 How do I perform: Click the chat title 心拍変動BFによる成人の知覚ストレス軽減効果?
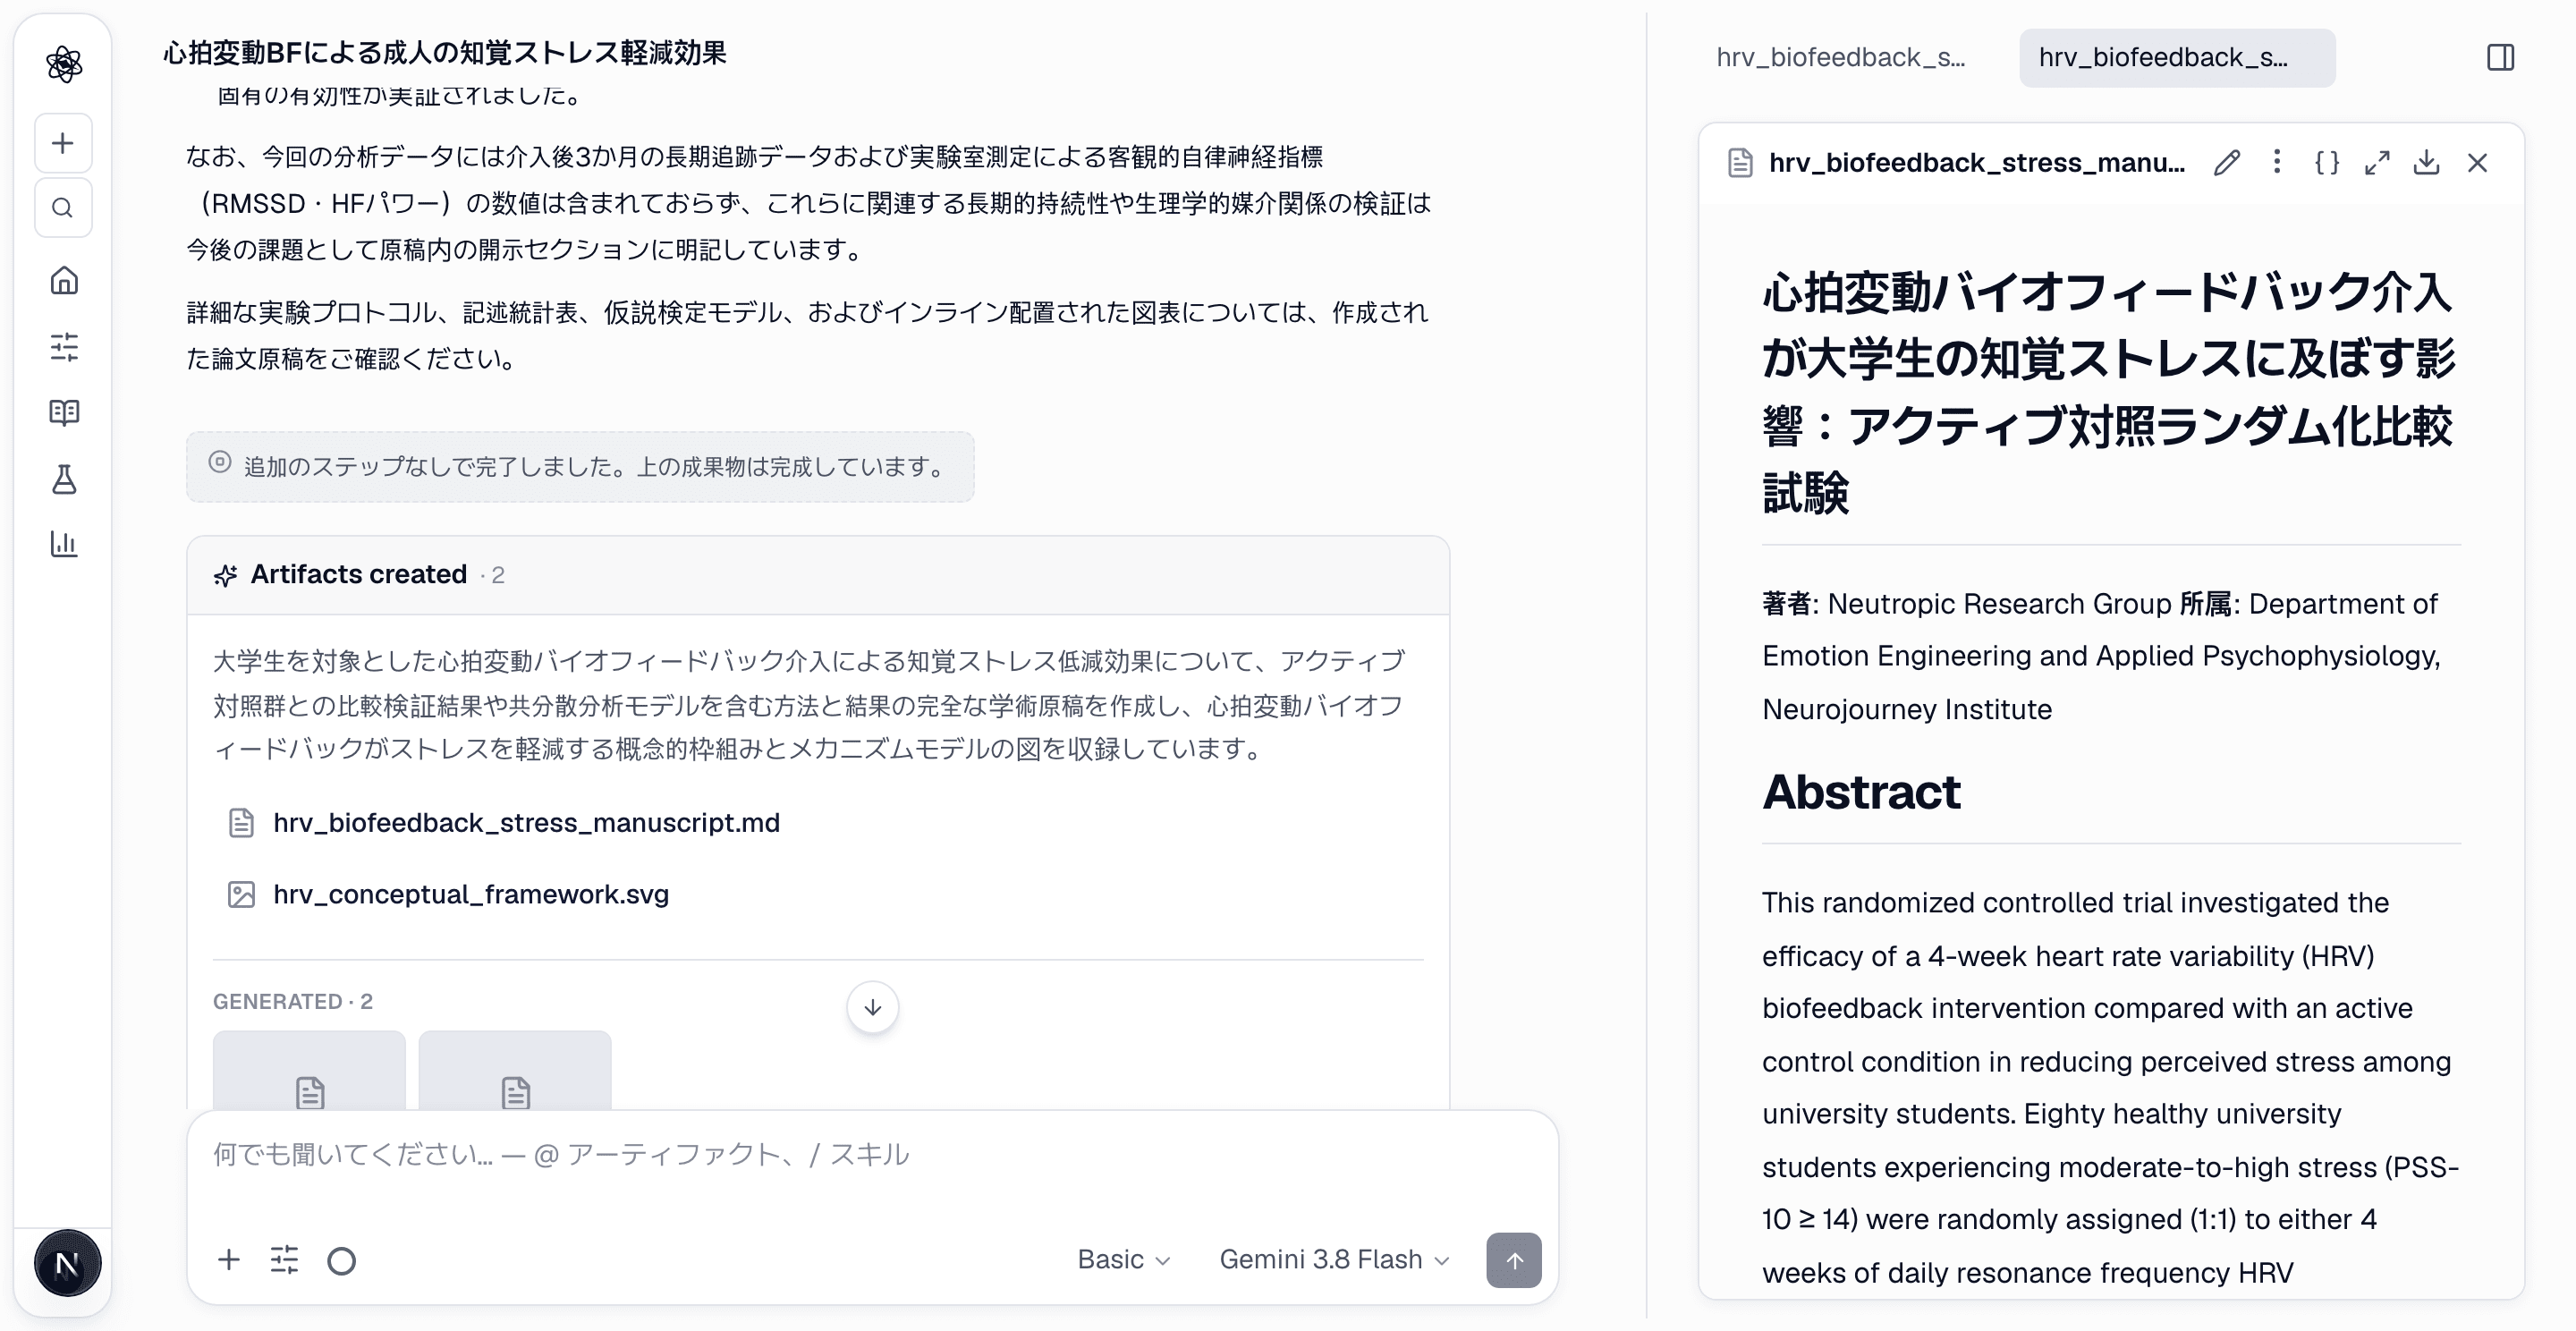pyautogui.click(x=445, y=52)
